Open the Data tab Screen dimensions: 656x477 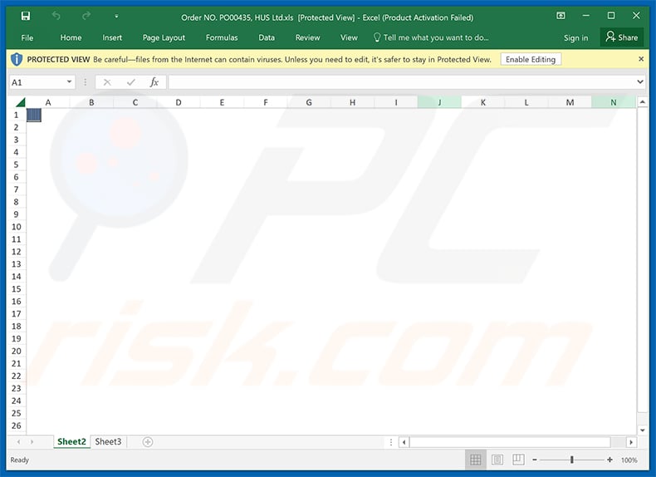[267, 37]
